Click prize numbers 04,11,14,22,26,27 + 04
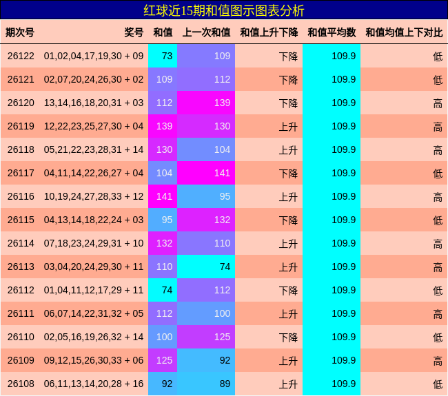 [94, 173]
